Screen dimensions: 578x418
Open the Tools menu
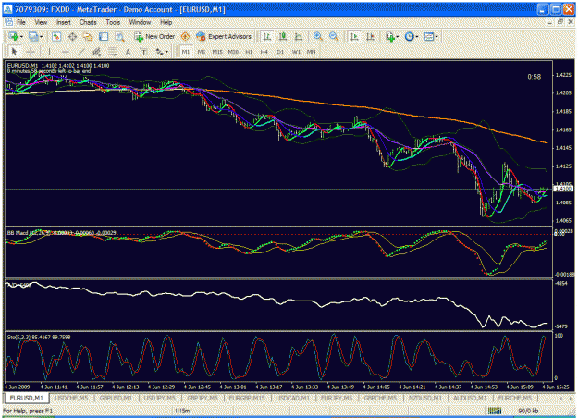pyautogui.click(x=113, y=22)
